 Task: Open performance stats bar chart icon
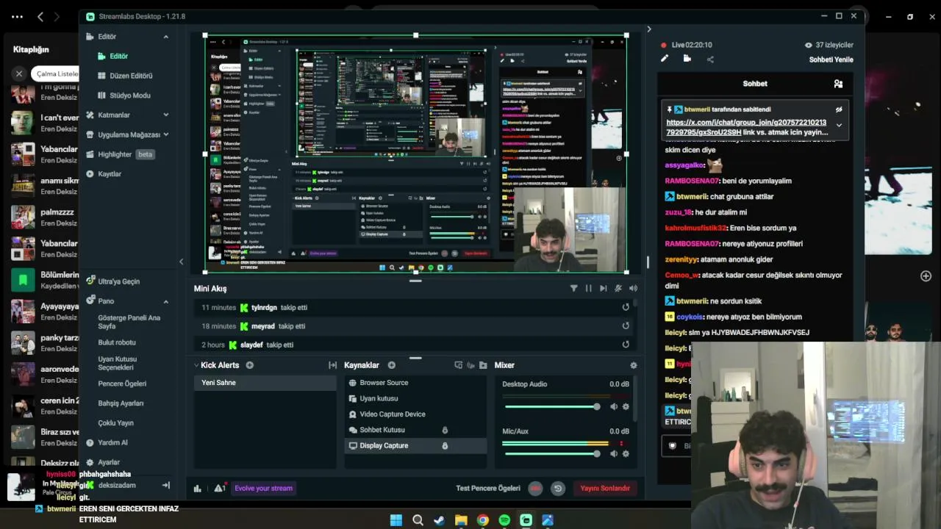(198, 489)
